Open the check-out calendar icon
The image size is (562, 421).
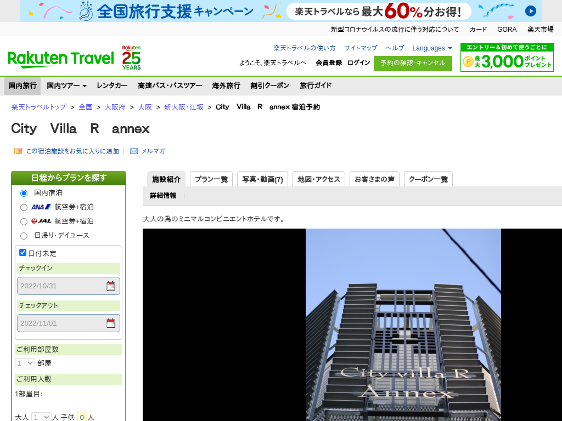[x=111, y=323]
